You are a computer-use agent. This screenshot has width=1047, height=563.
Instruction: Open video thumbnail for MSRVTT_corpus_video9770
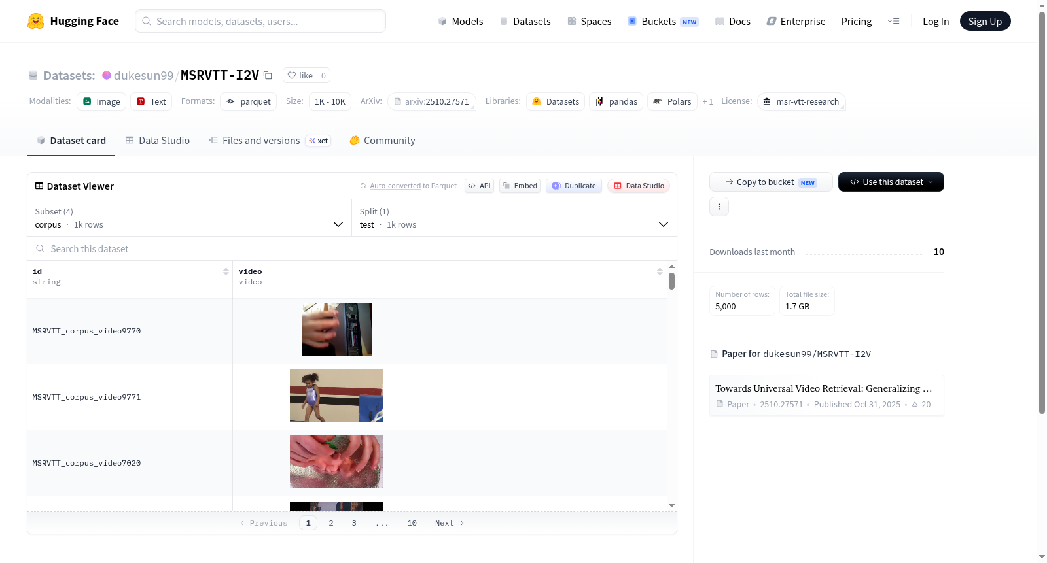pos(336,330)
